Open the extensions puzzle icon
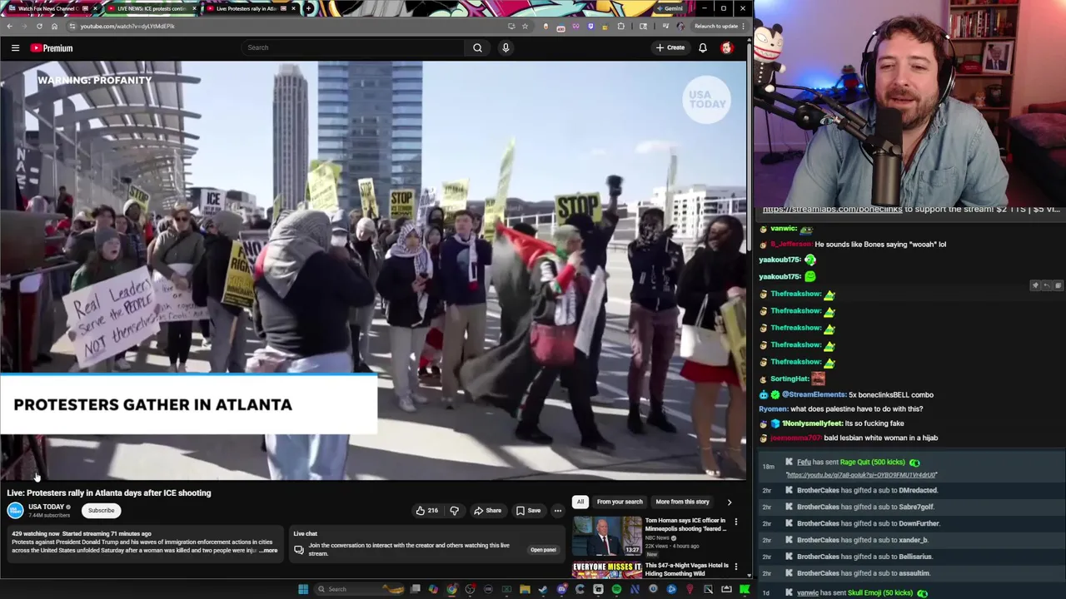This screenshot has height=599, width=1066. tap(620, 26)
